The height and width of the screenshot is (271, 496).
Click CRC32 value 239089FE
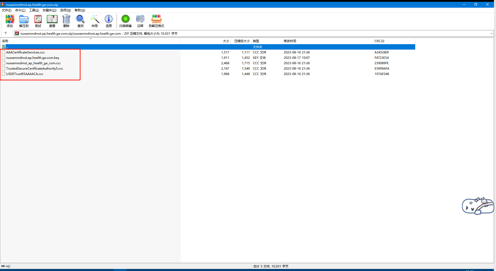coord(382,63)
